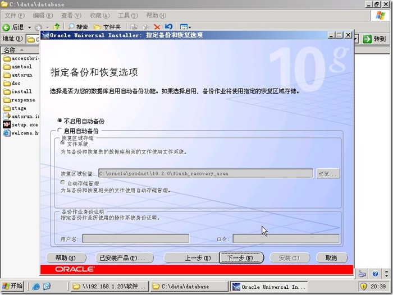Click the 转到 Go button in address bar
This screenshot has height=295, width=393.
click(x=374, y=39)
